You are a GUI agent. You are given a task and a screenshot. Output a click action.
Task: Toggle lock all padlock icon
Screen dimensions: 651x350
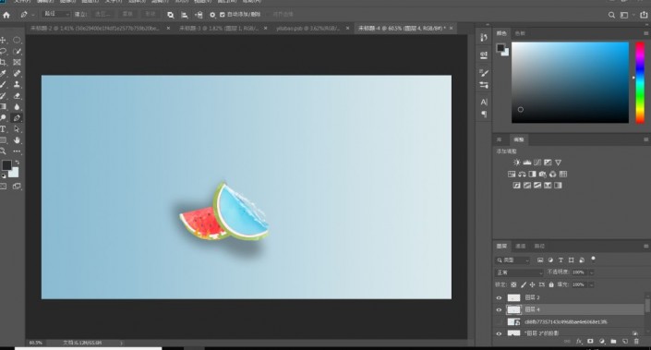coord(551,284)
